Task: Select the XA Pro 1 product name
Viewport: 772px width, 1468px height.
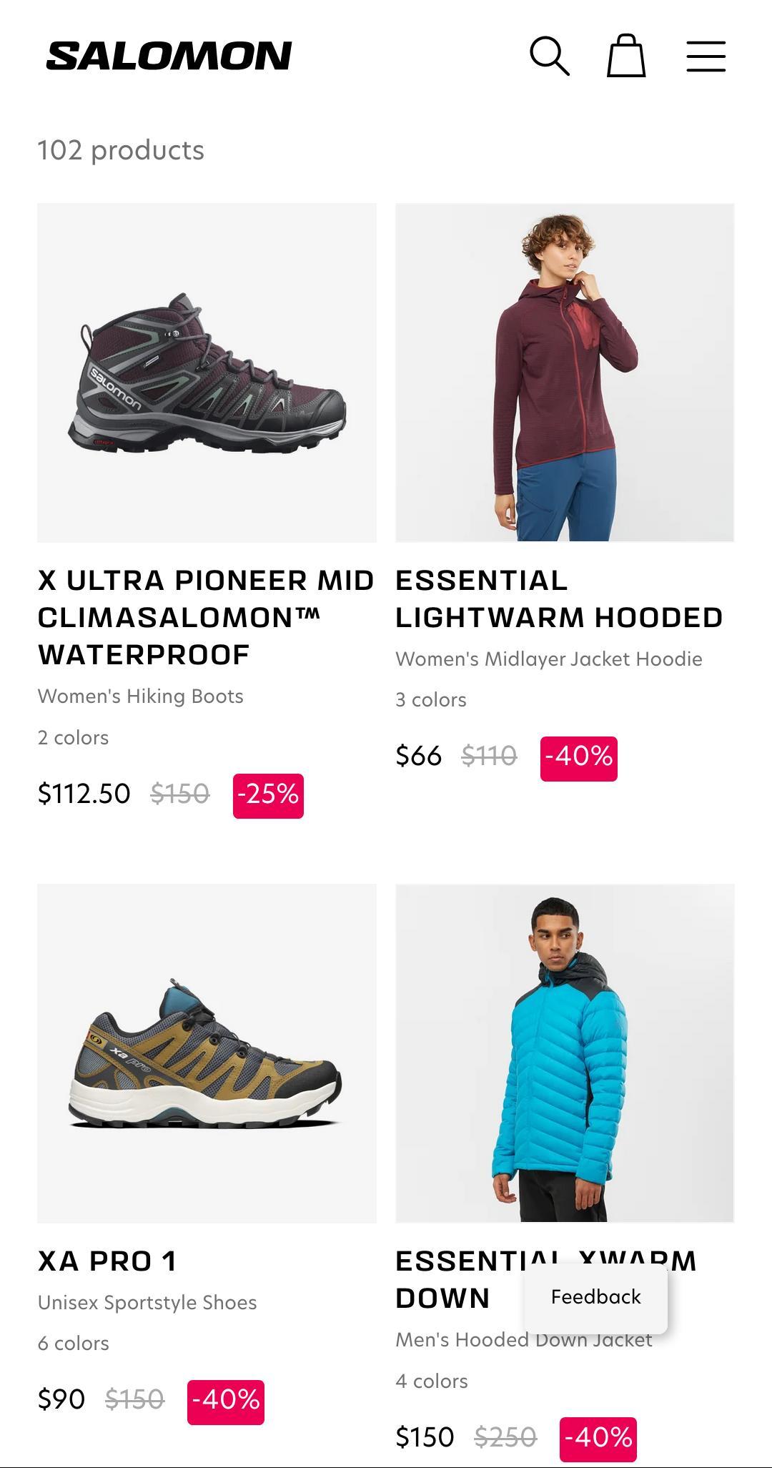Action: [107, 1261]
